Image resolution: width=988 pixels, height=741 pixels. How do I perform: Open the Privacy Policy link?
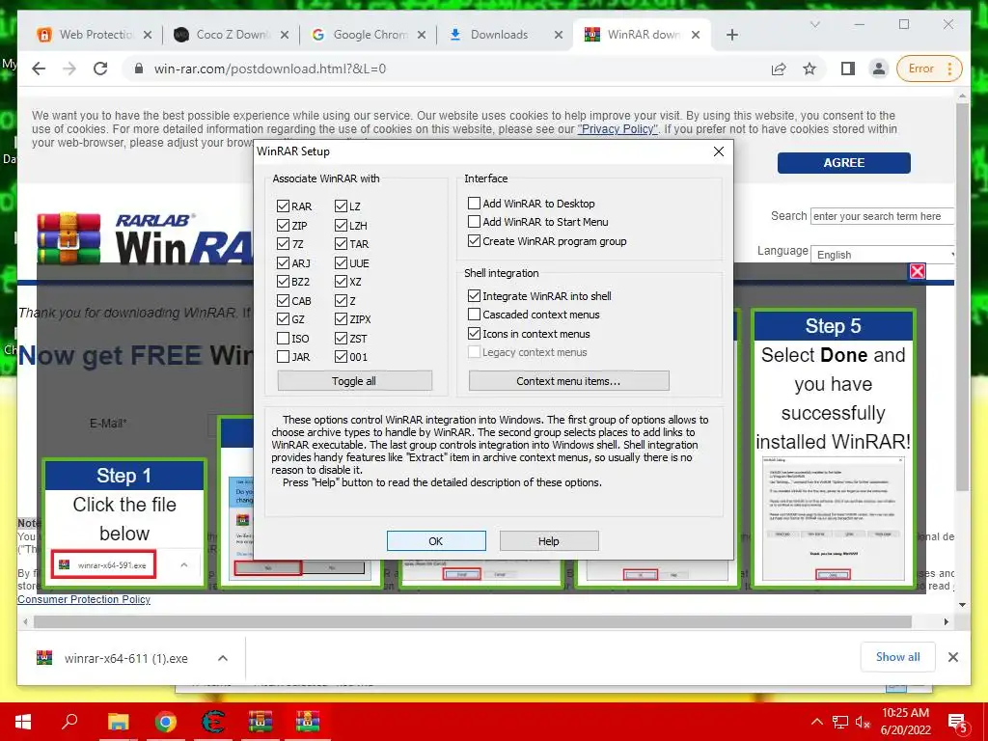click(x=617, y=129)
